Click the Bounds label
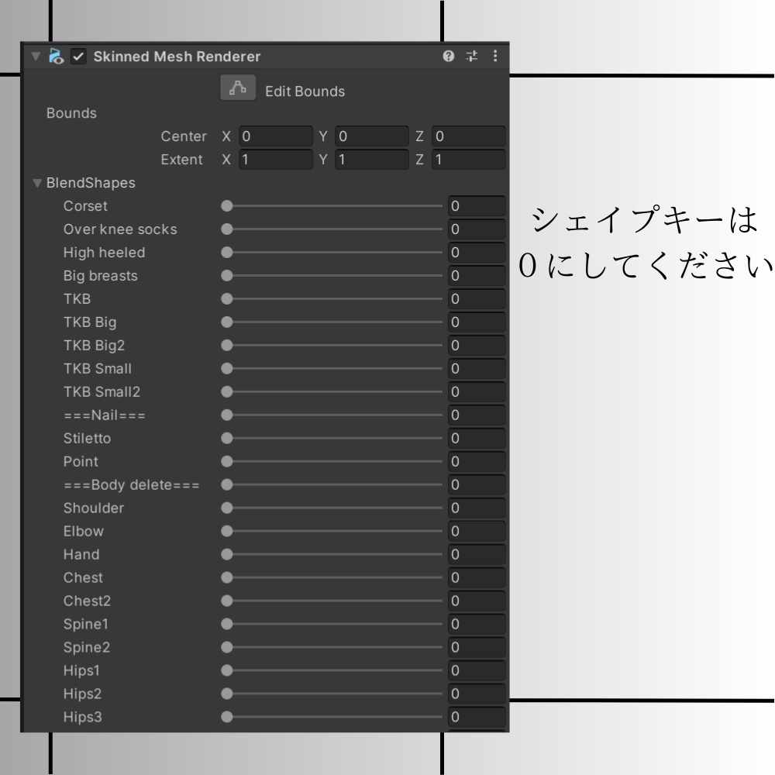This screenshot has height=775, width=775. point(71,113)
